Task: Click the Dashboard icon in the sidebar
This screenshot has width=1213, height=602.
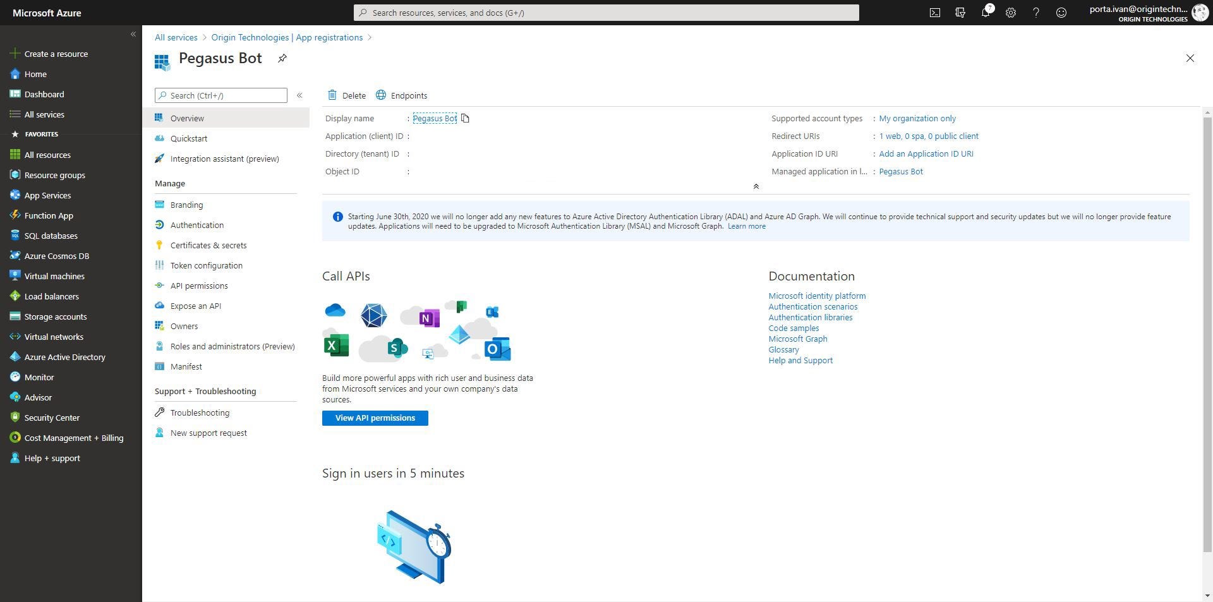Action: (x=15, y=94)
